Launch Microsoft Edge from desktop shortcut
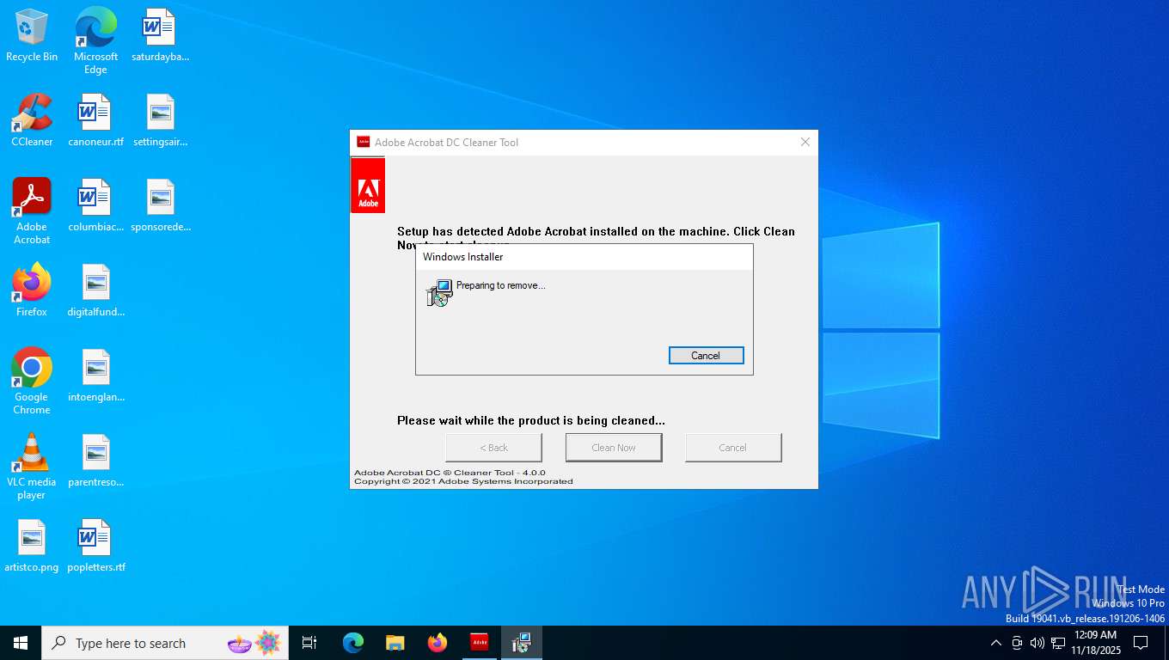This screenshot has width=1169, height=660. pyautogui.click(x=95, y=41)
